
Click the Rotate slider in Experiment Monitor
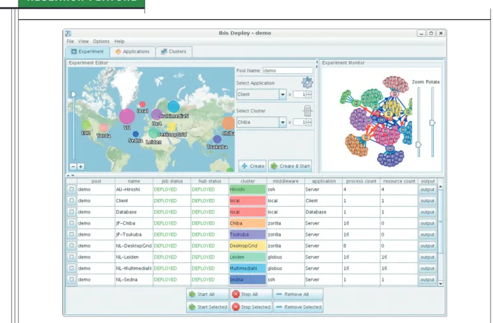tap(432, 123)
